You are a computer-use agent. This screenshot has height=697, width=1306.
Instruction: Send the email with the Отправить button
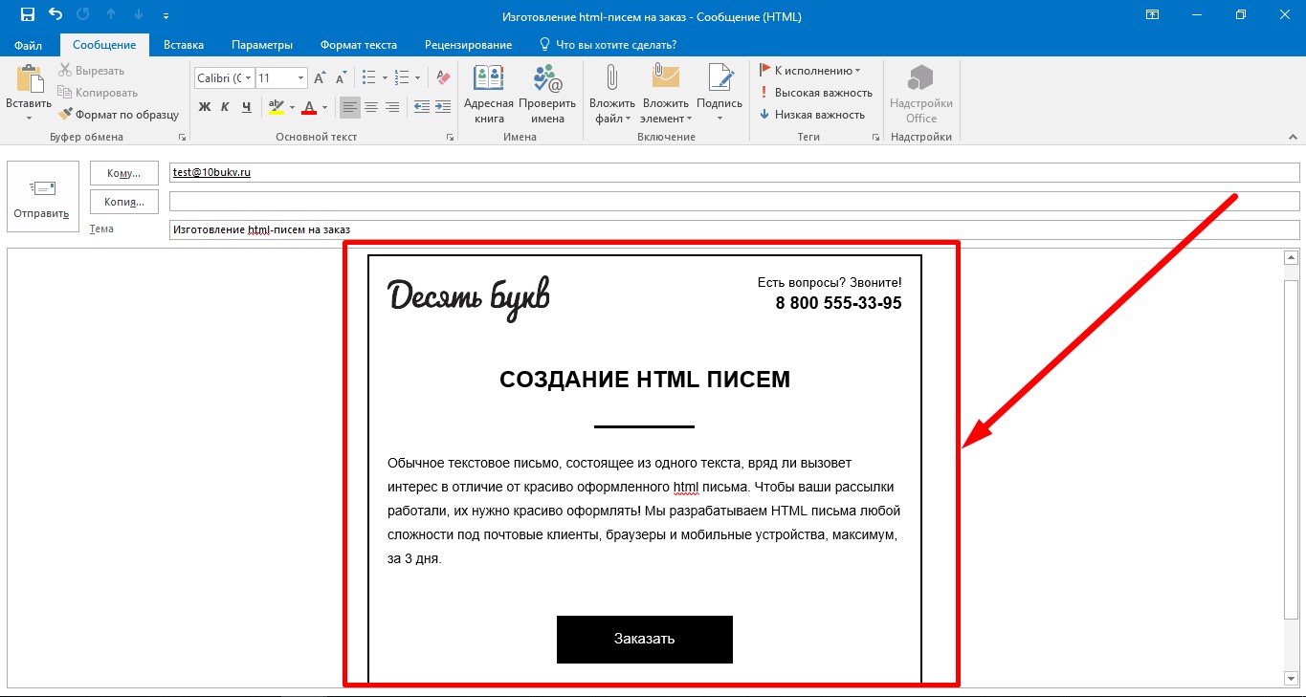click(x=42, y=197)
